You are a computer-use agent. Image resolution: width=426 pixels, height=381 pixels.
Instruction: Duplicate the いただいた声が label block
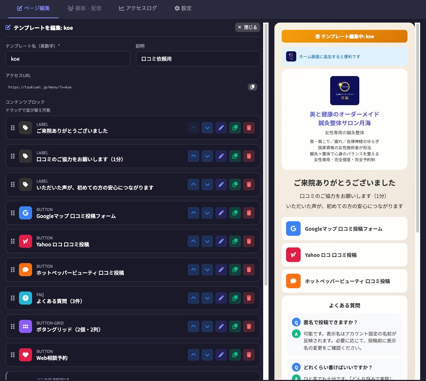235,184
